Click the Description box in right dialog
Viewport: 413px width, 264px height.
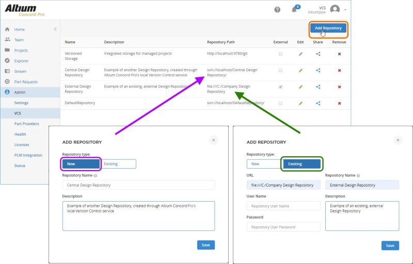tap(362, 216)
